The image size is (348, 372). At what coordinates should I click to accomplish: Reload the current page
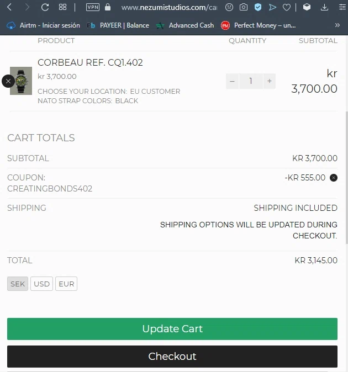click(x=45, y=7)
